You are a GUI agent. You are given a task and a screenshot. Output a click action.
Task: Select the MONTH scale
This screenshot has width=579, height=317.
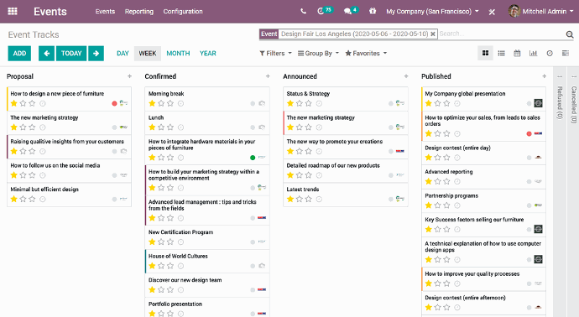pos(178,53)
